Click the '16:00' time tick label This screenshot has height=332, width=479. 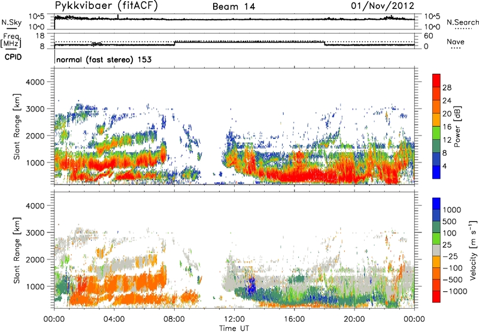(294, 319)
